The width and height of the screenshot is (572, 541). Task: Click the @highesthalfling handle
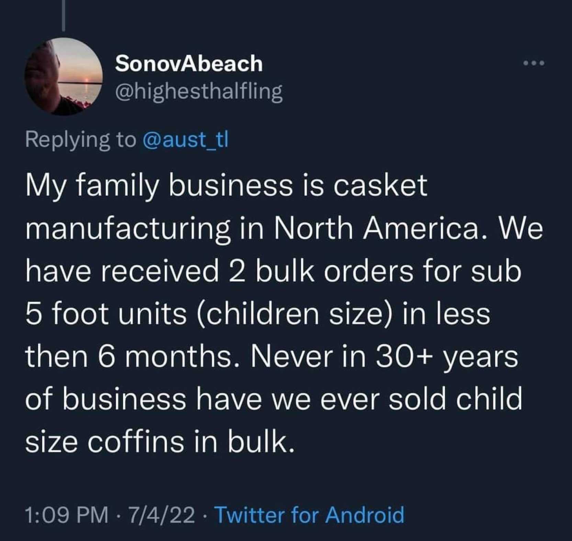point(199,92)
